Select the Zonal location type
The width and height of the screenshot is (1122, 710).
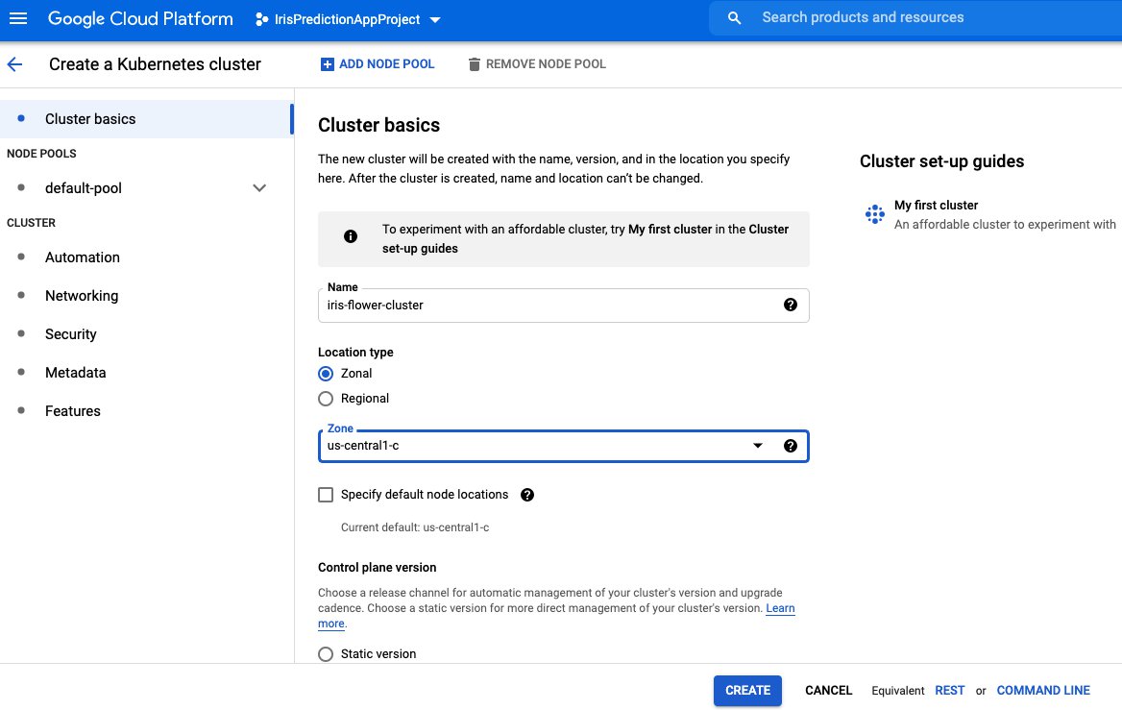(x=326, y=374)
